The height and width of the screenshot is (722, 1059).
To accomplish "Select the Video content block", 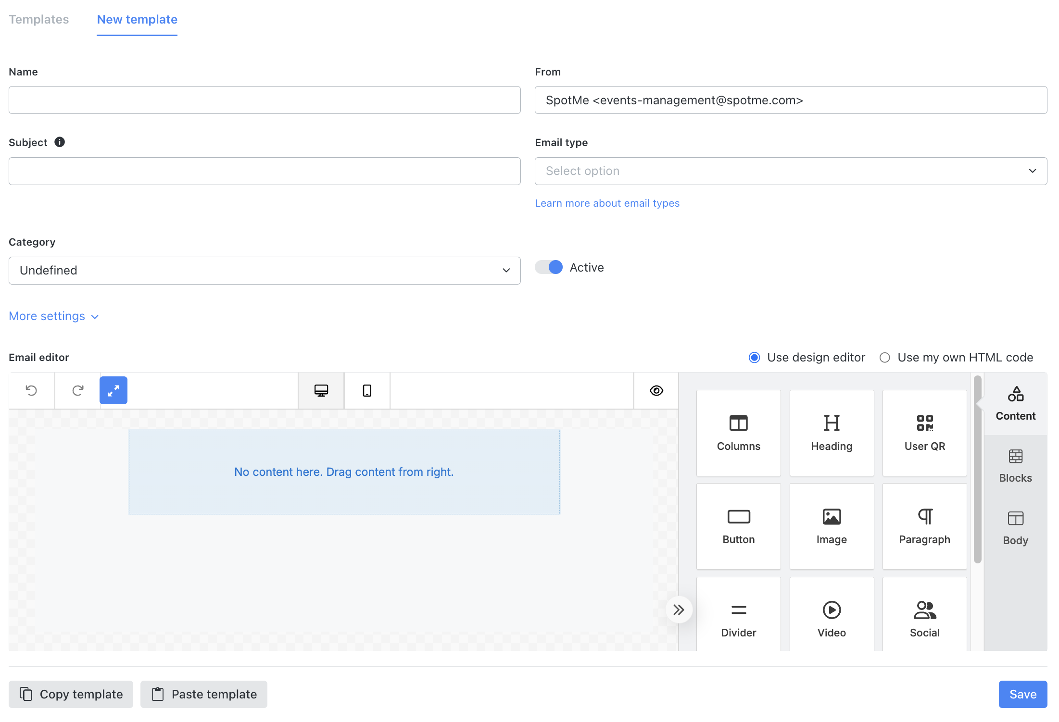I will pos(832,614).
